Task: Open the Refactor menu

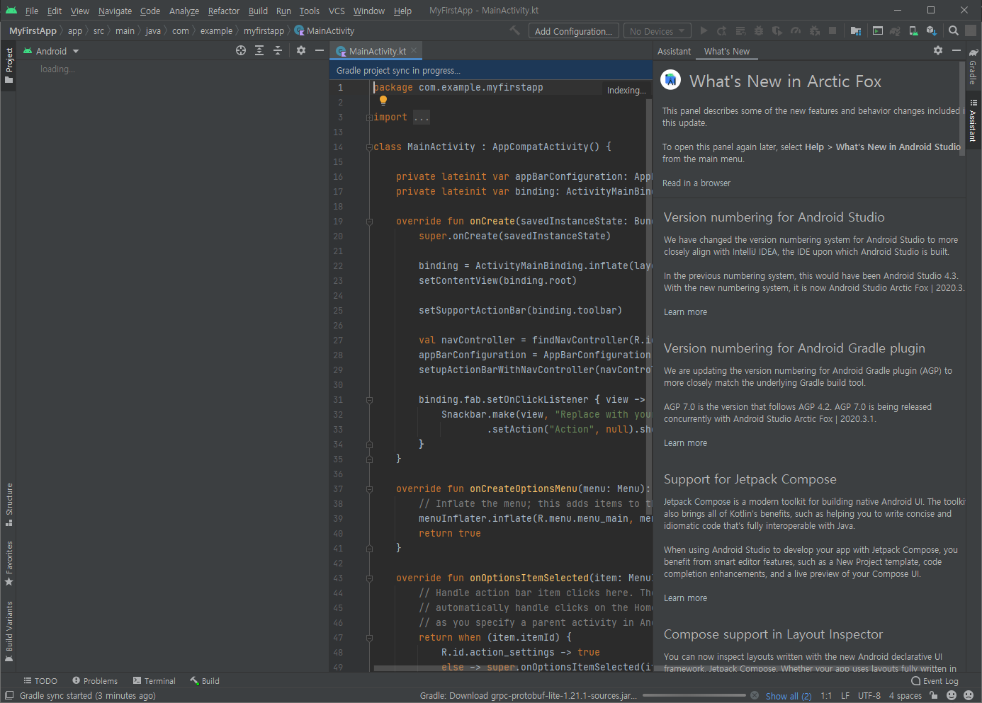Action: point(224,11)
